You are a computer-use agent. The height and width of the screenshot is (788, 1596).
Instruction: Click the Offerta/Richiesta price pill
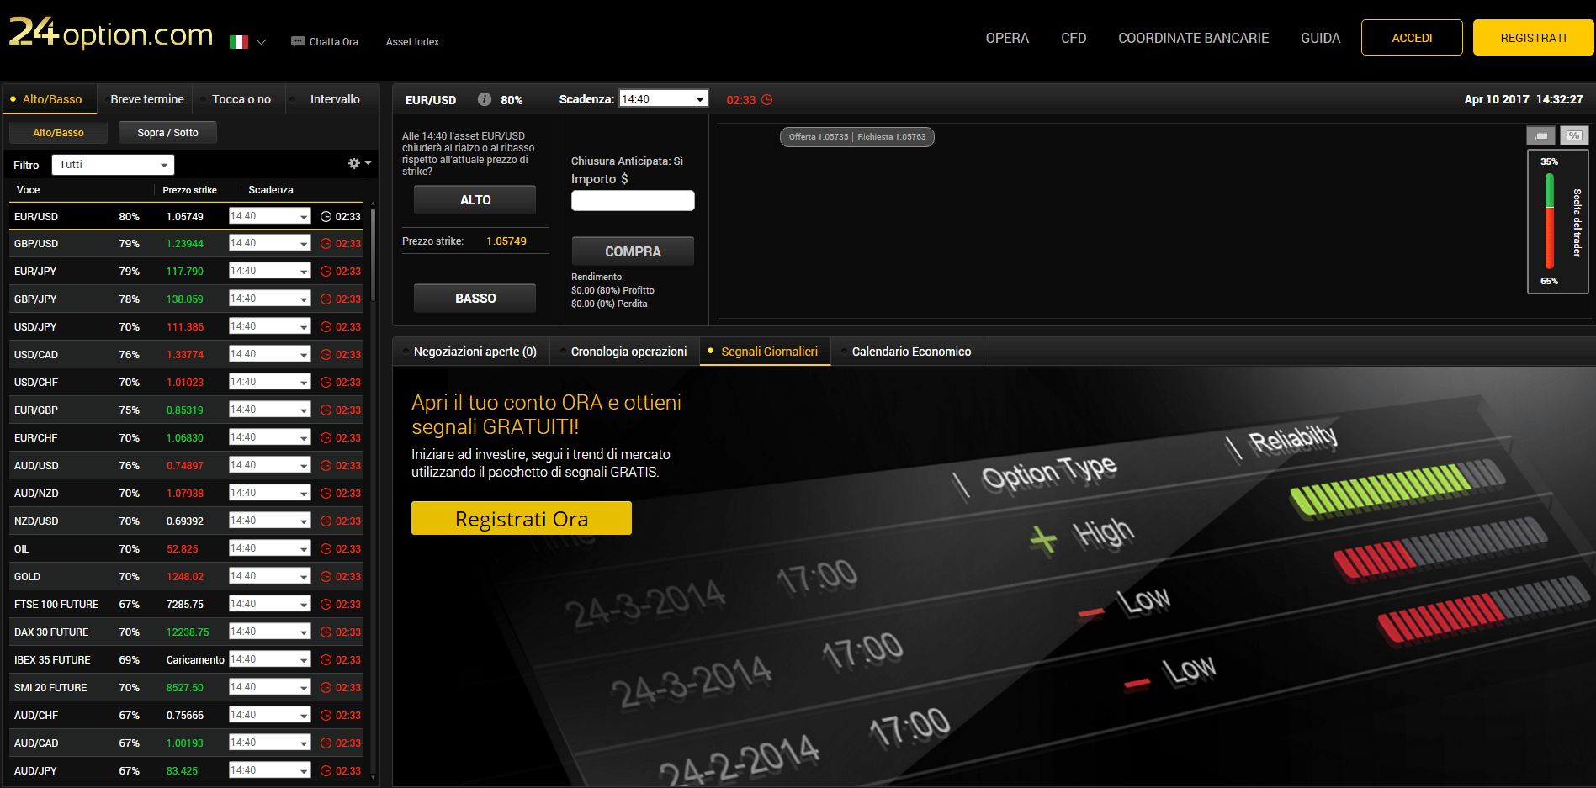tap(856, 137)
